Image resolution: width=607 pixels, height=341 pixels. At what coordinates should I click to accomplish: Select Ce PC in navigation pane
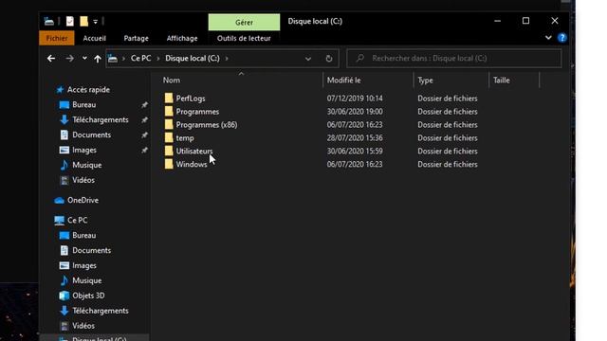click(x=78, y=221)
